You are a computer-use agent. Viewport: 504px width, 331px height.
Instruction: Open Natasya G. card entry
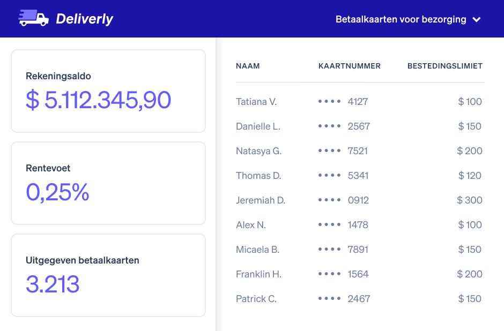click(360, 151)
